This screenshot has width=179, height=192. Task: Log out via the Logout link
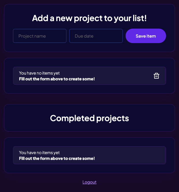[89, 182]
